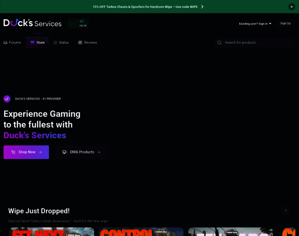This screenshot has width=299, height=236.
Task: Click the next arrow of the showcase carousel
Action: (x=286, y=210)
